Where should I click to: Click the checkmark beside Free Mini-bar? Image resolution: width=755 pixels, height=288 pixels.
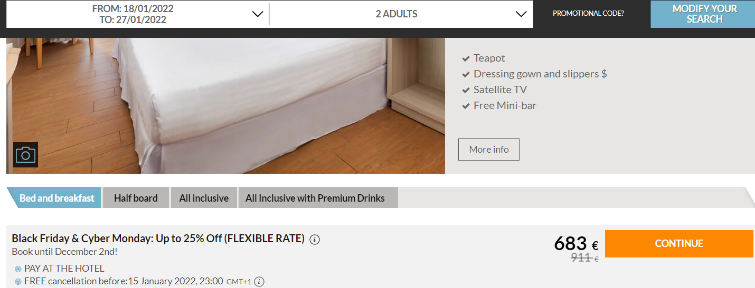coord(466,106)
